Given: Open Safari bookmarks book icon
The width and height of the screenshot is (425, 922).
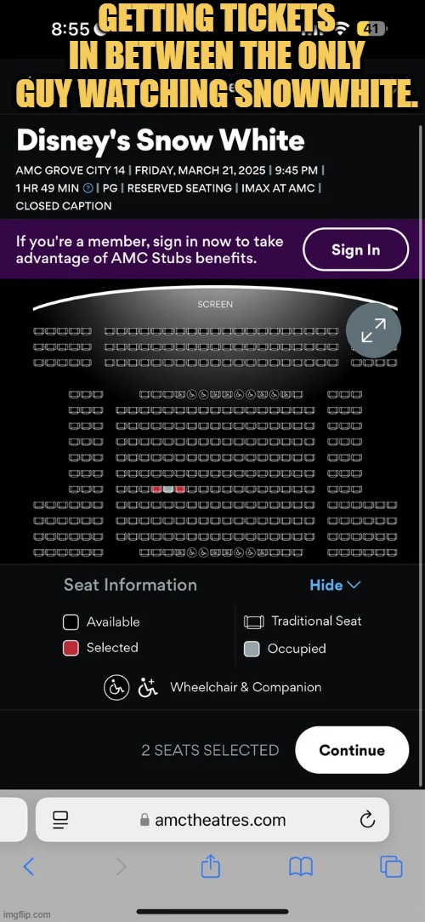Looking at the screenshot, I should tap(301, 867).
